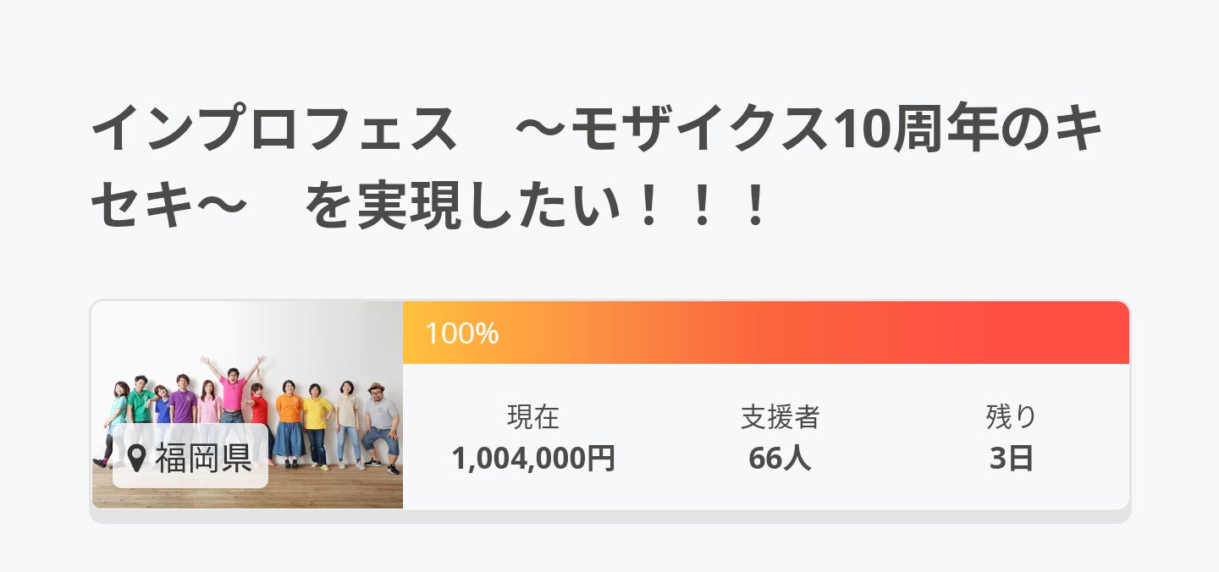Click the 支援者 supporters label
Viewport: 1219px width, 572px height.
pyautogui.click(x=780, y=416)
